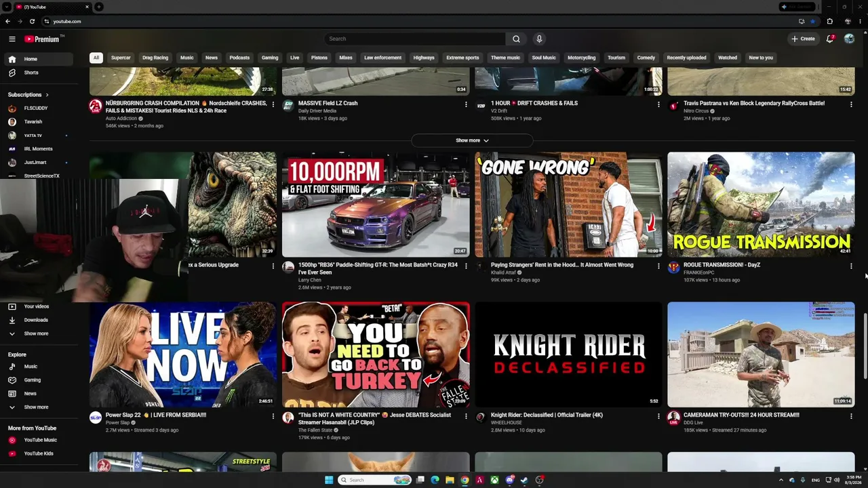The image size is (868, 488).
Task: Show hidden system tray icons
Action: [x=781, y=480]
